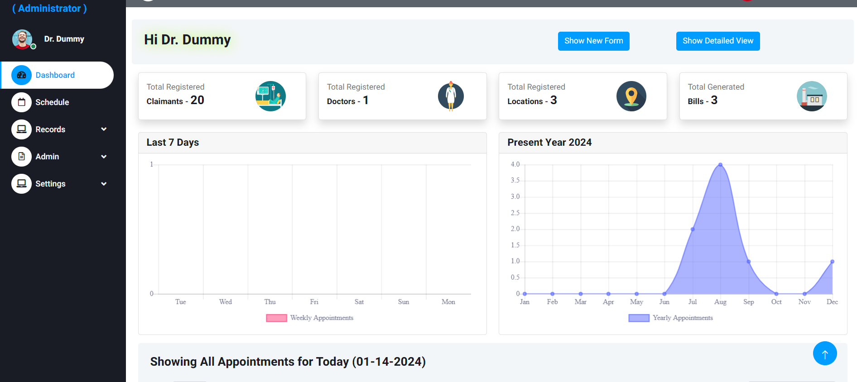Jump to top with arrow button

825,353
